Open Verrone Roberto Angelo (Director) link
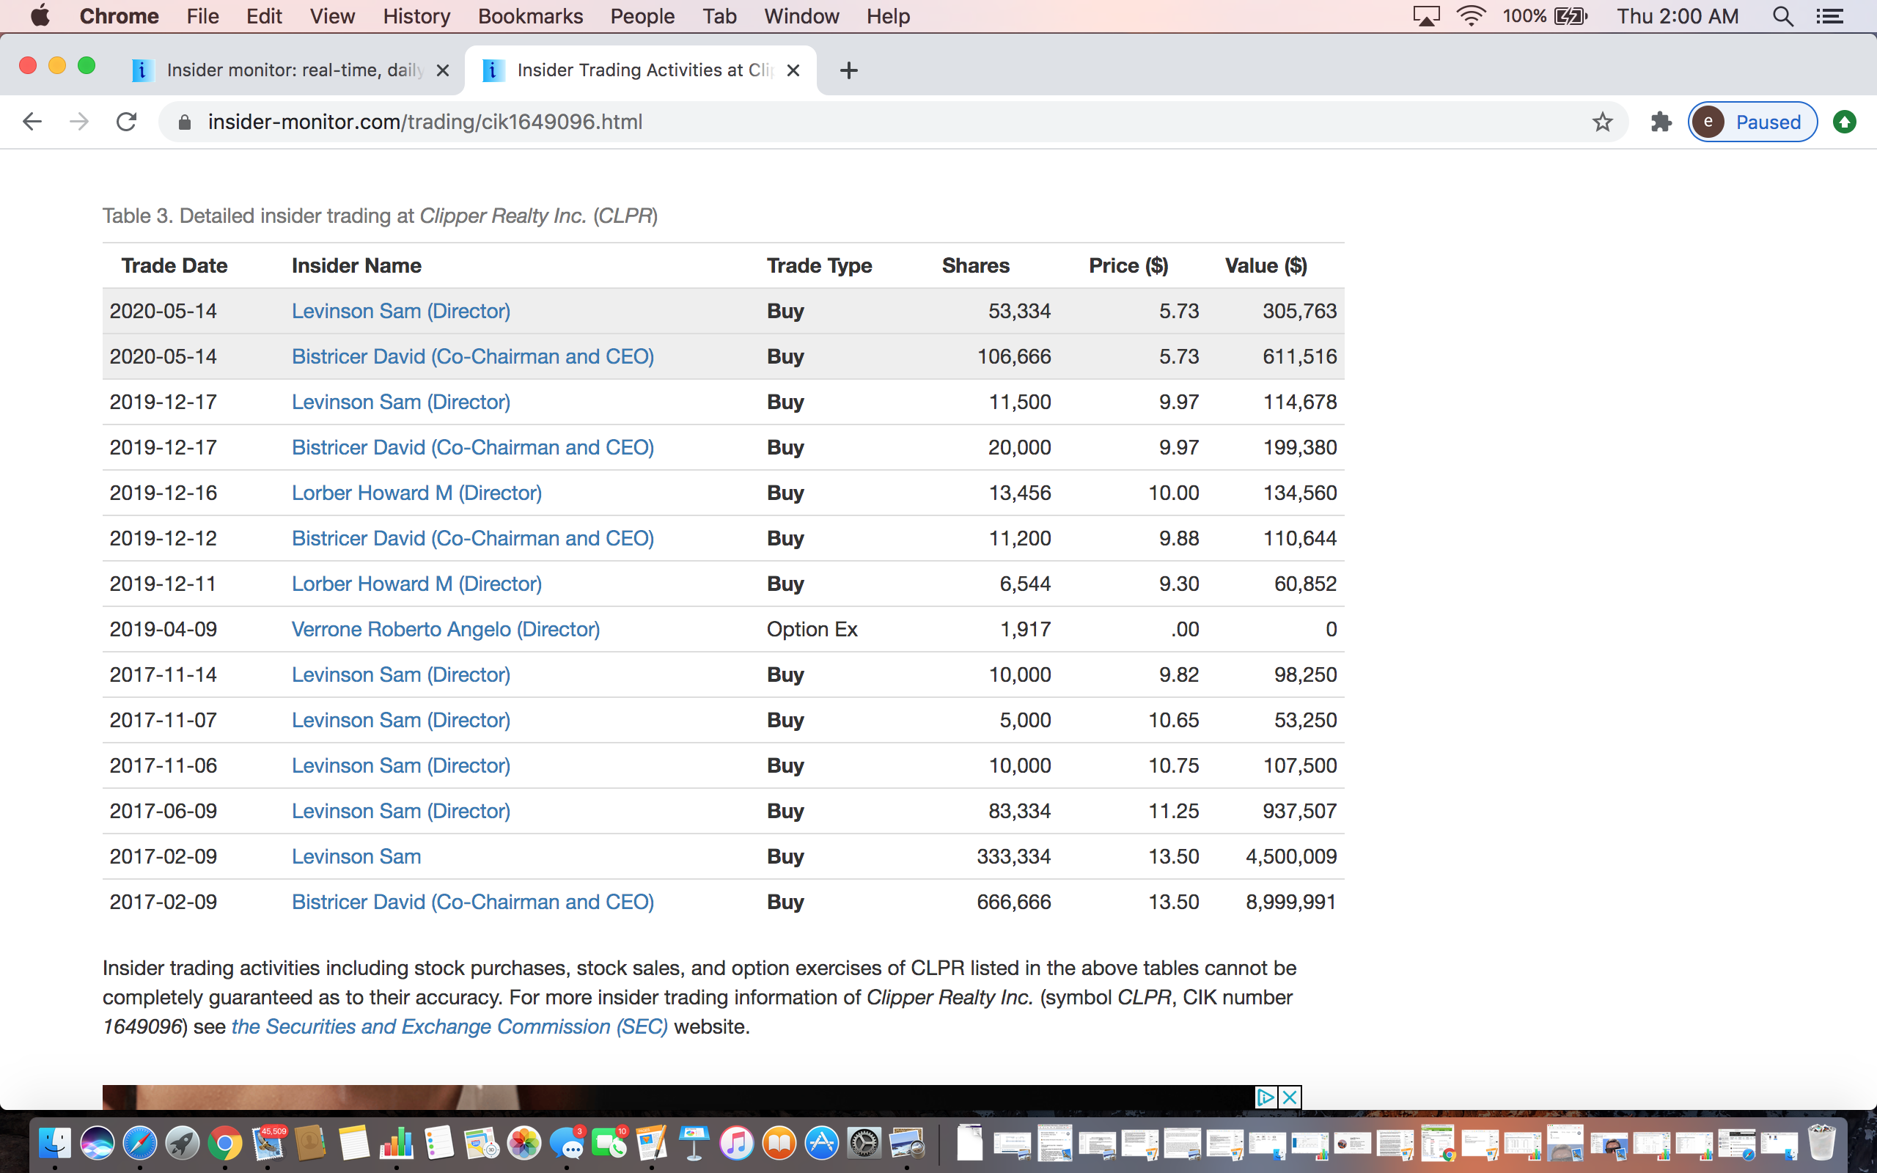This screenshot has height=1173, width=1877. click(x=445, y=629)
